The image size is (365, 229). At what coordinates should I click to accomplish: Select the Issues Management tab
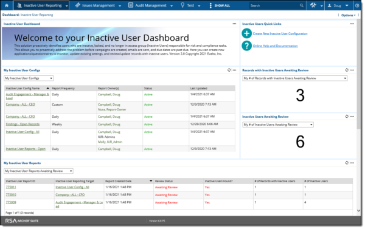click(98, 5)
